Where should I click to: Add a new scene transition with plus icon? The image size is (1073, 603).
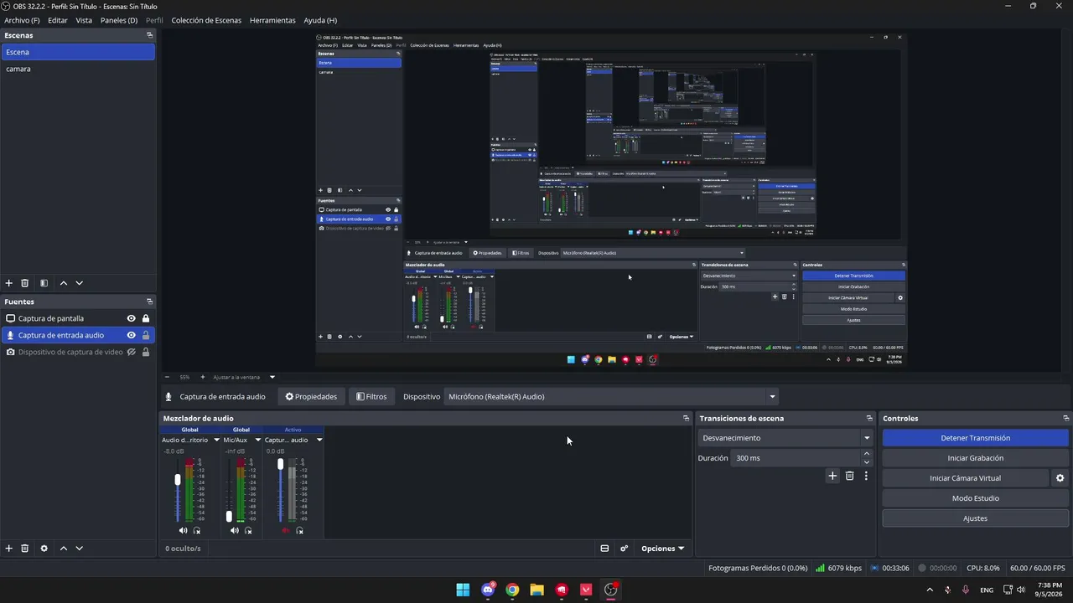(832, 476)
